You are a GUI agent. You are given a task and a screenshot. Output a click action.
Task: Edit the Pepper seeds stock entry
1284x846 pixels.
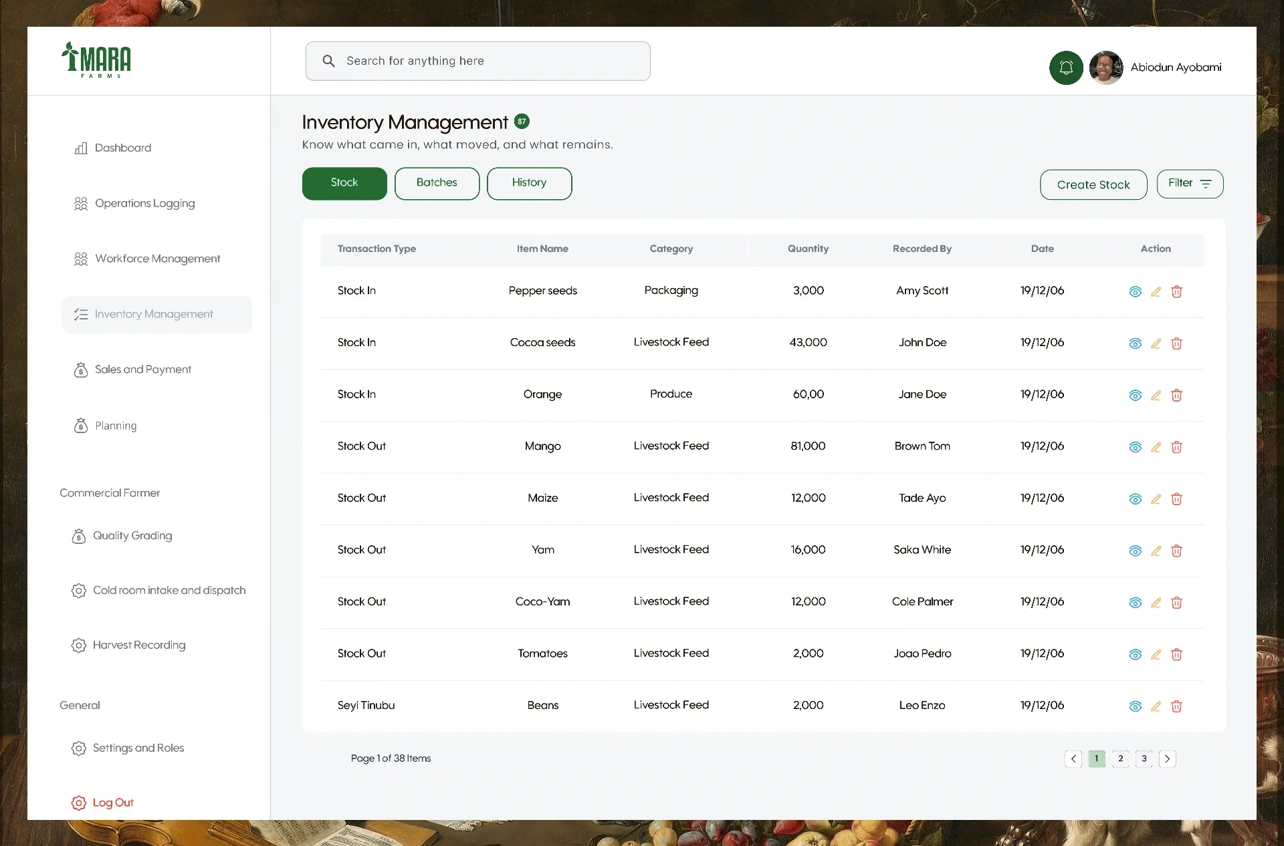[x=1156, y=292]
